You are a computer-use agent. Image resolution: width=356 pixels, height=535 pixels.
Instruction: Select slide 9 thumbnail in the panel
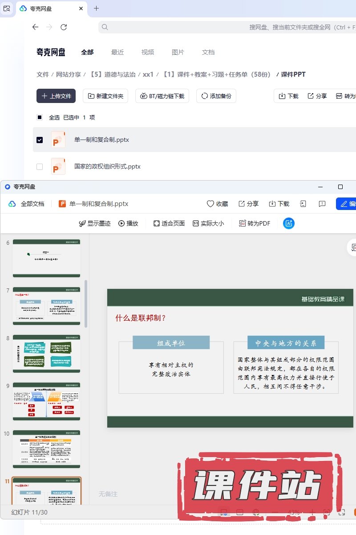pyautogui.click(x=46, y=401)
